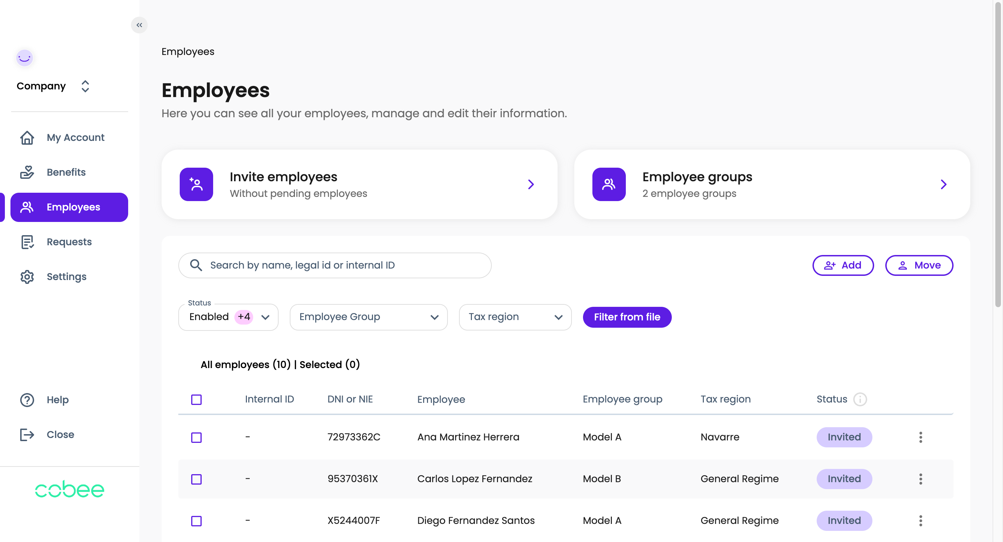1003x542 pixels.
Task: Go to Benefits in the sidebar
Action: [x=66, y=172]
